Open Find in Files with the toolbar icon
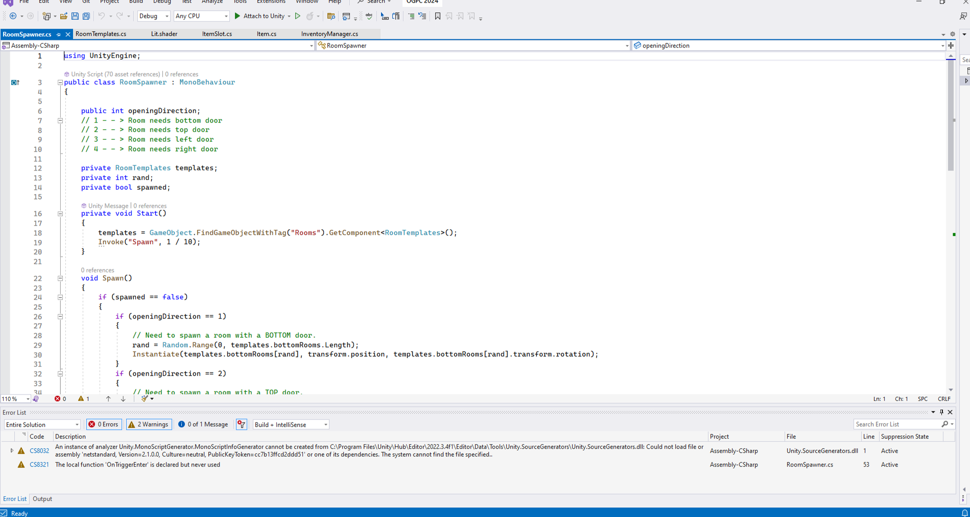 click(331, 16)
